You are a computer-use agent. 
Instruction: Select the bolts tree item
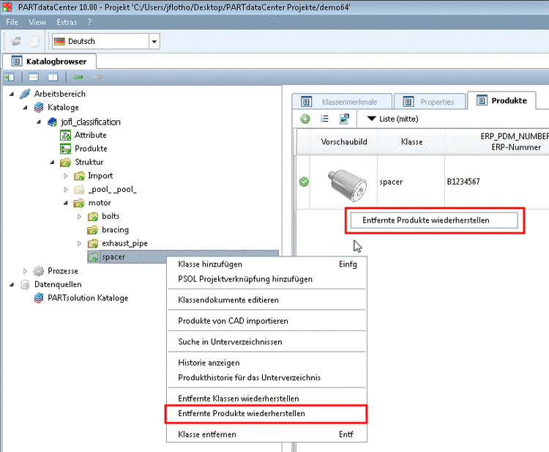[x=111, y=216]
